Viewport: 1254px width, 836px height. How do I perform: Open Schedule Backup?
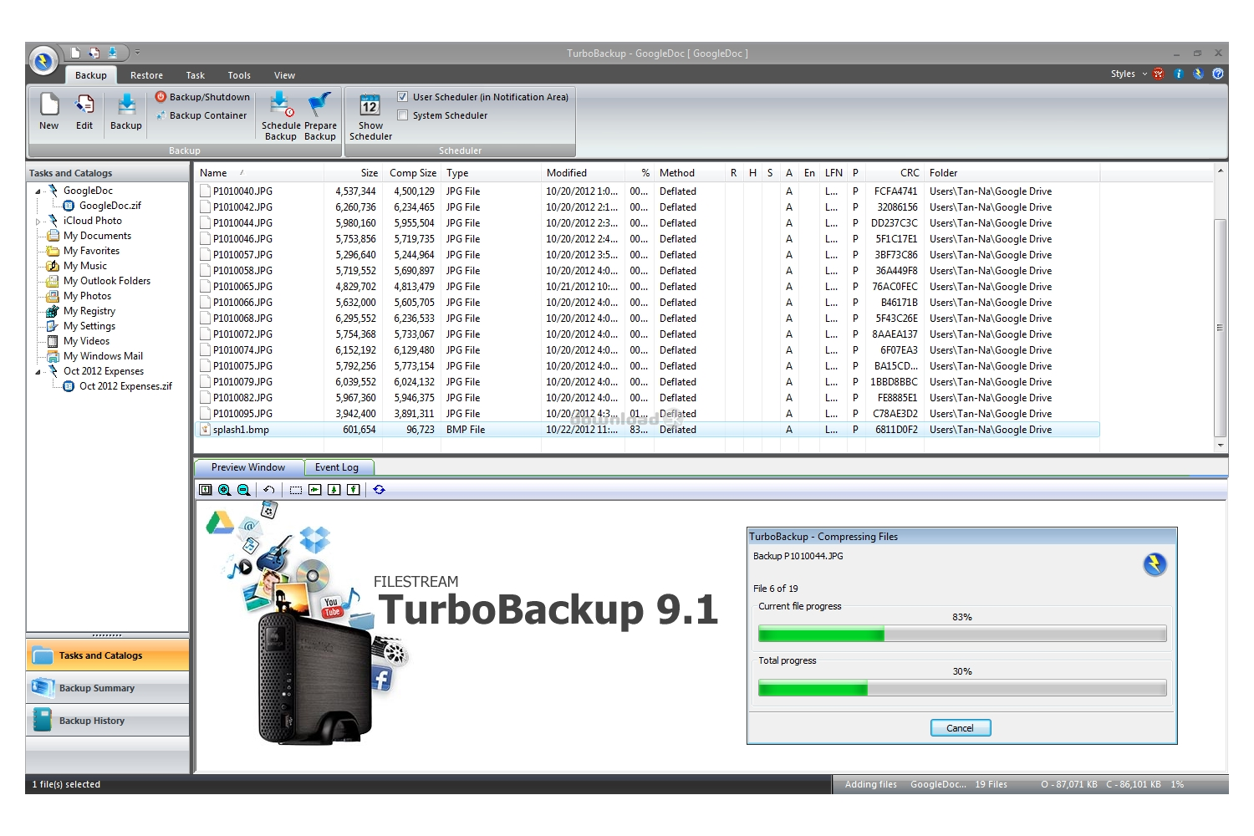point(281,116)
